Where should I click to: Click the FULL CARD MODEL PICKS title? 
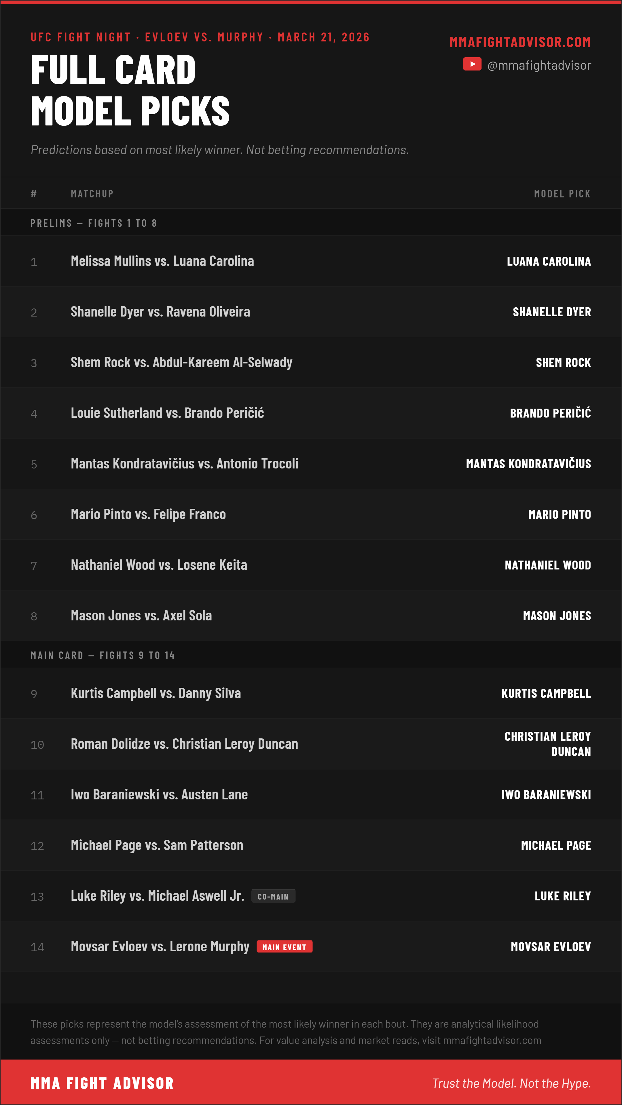pos(130,90)
